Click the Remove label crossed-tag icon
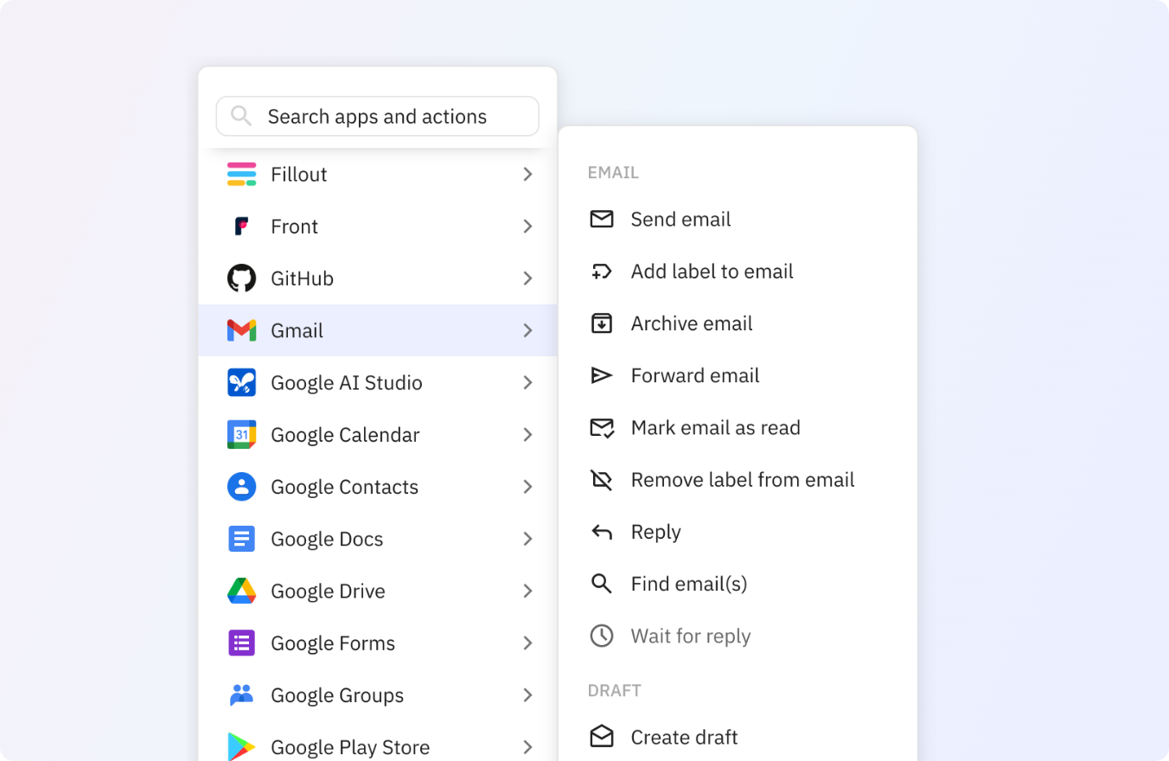This screenshot has width=1169, height=761. pyautogui.click(x=602, y=479)
